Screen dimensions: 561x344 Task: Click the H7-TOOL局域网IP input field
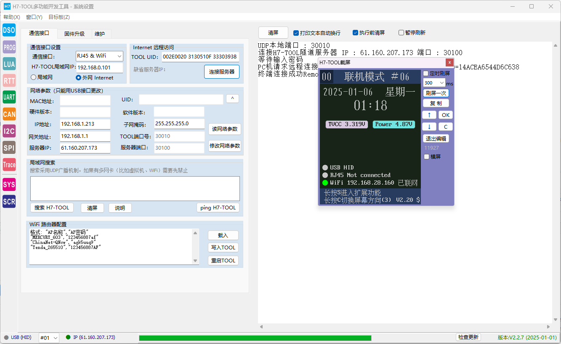pyautogui.click(x=100, y=67)
